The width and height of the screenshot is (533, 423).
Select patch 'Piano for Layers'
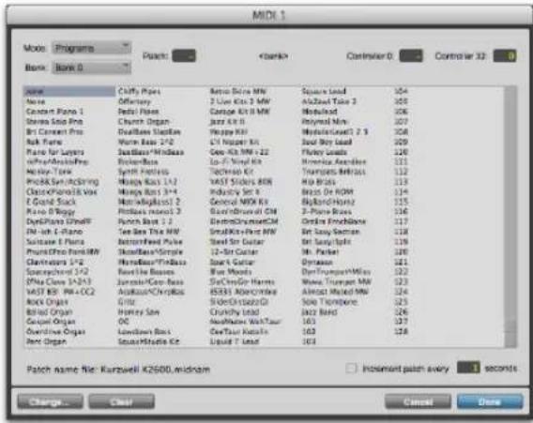[55, 152]
